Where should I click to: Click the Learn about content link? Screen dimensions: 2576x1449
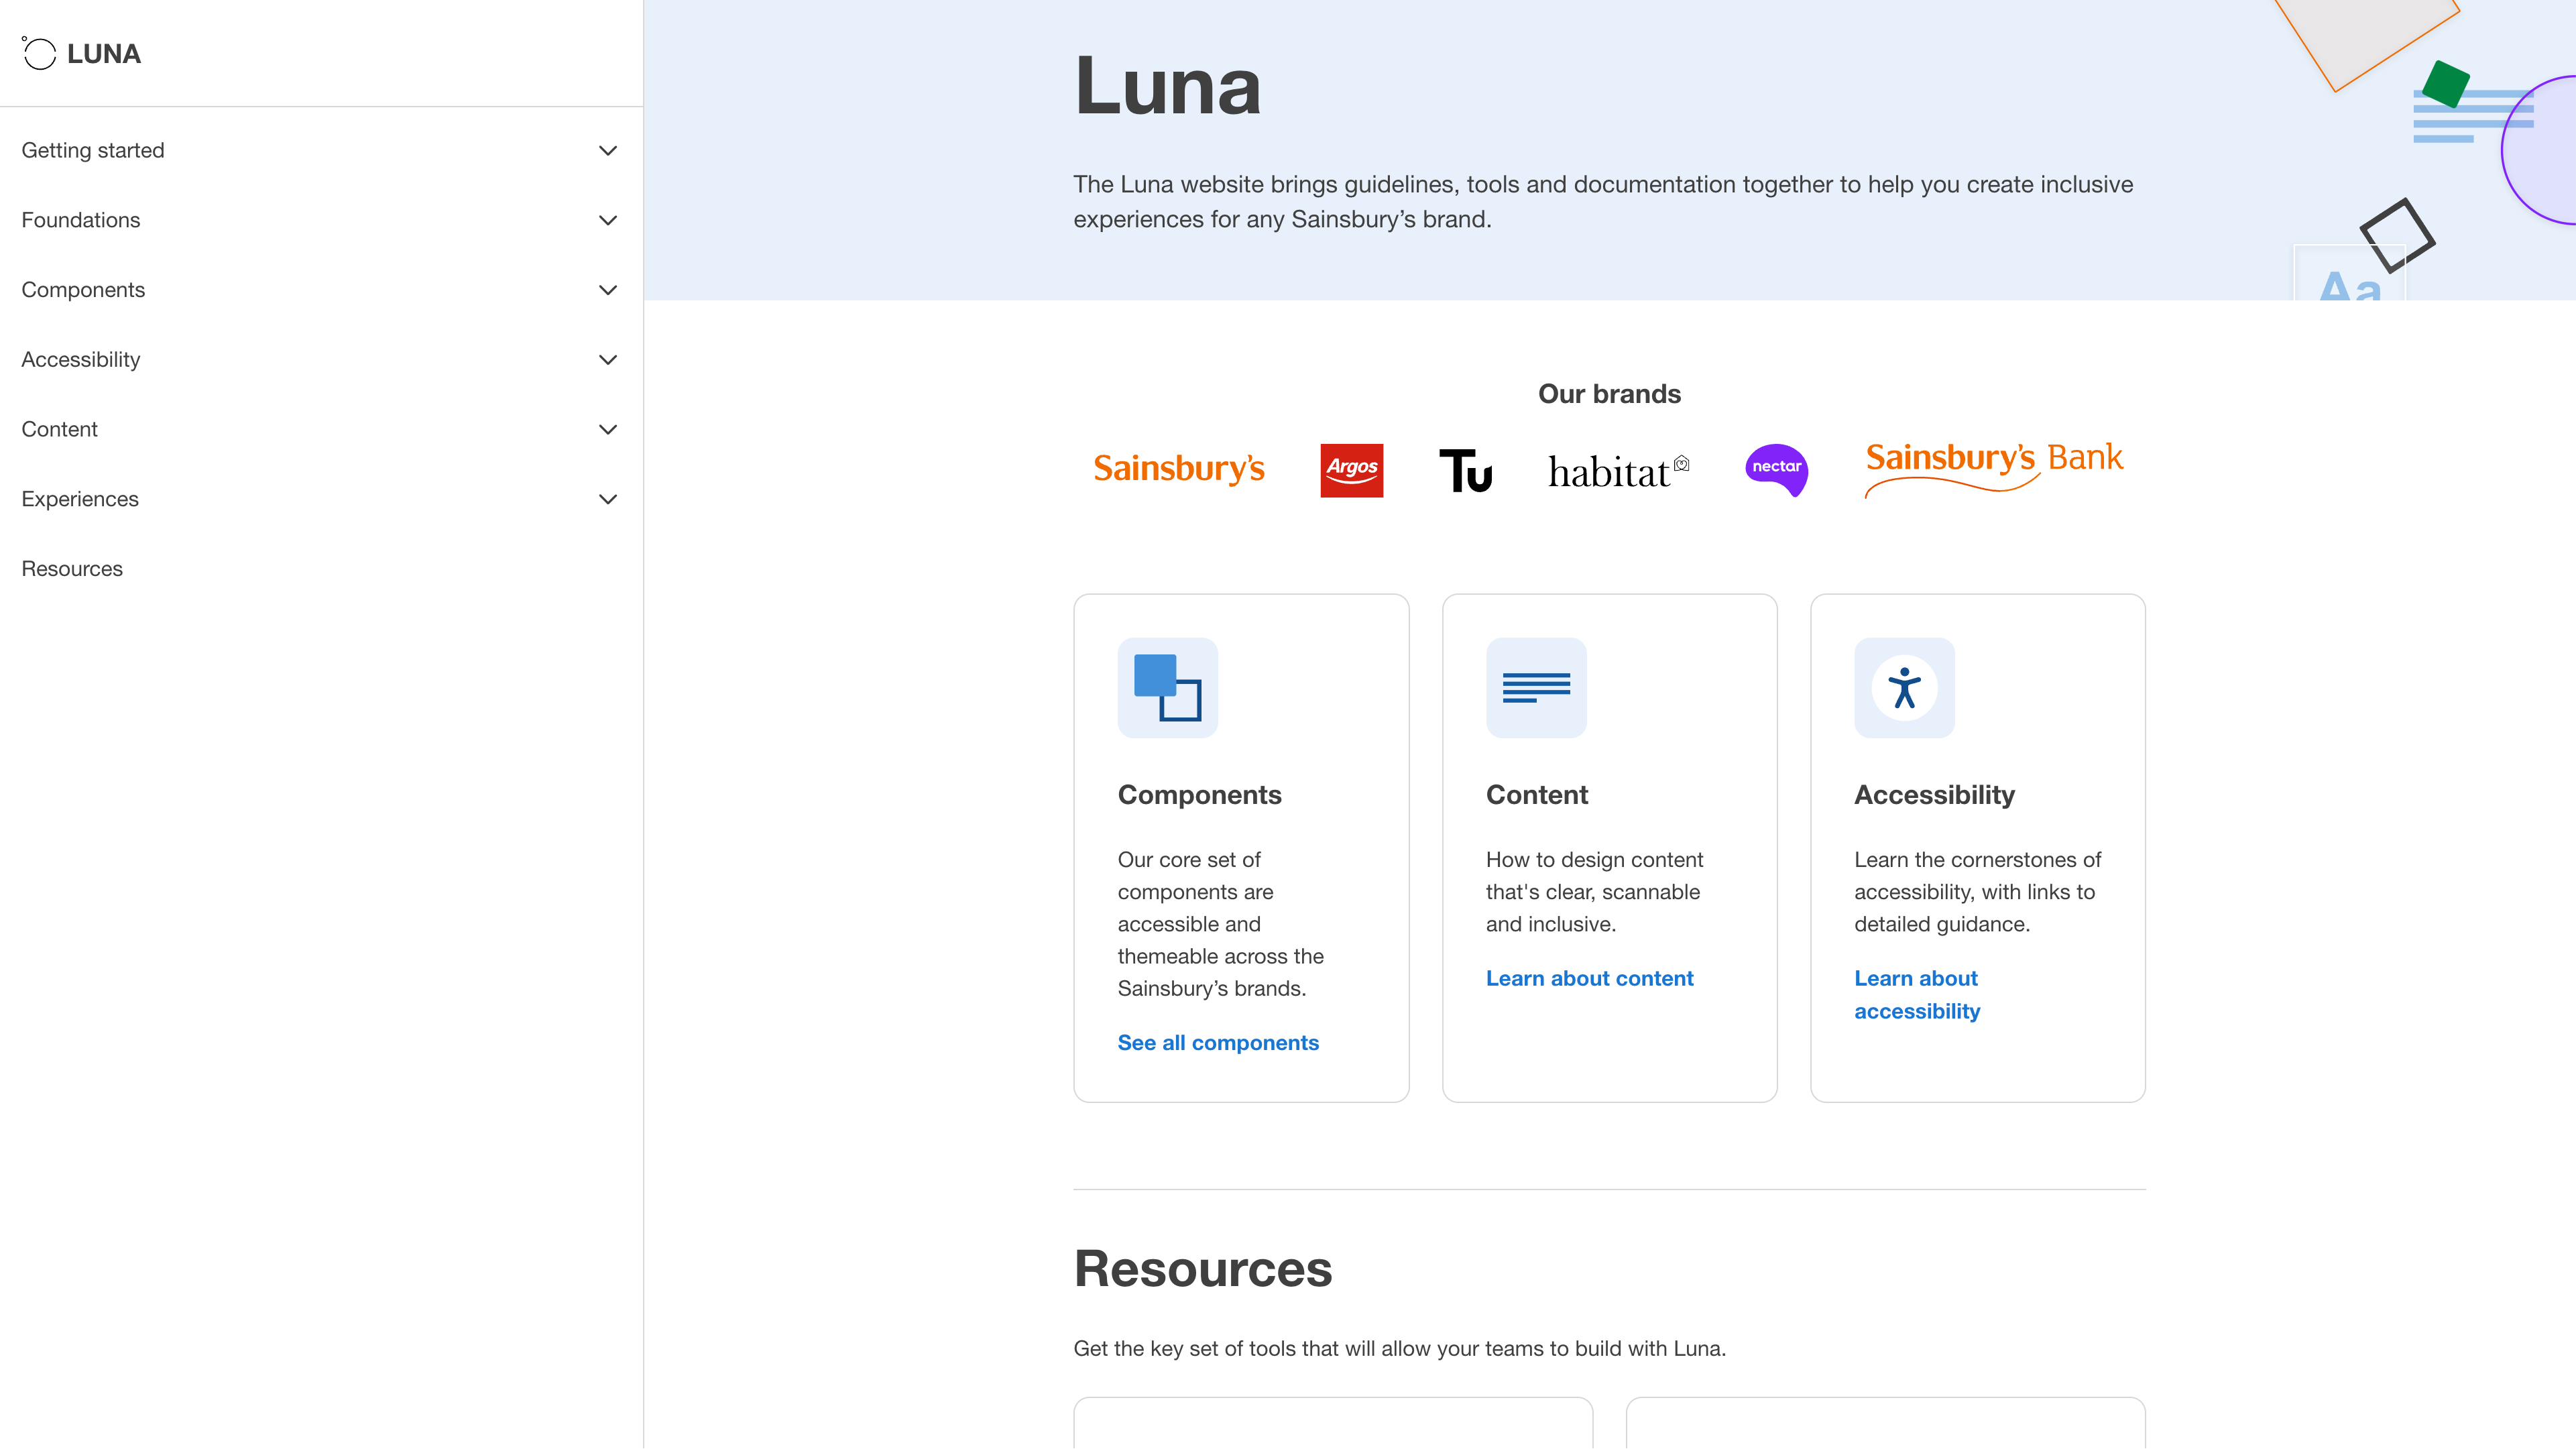pyautogui.click(x=1589, y=978)
